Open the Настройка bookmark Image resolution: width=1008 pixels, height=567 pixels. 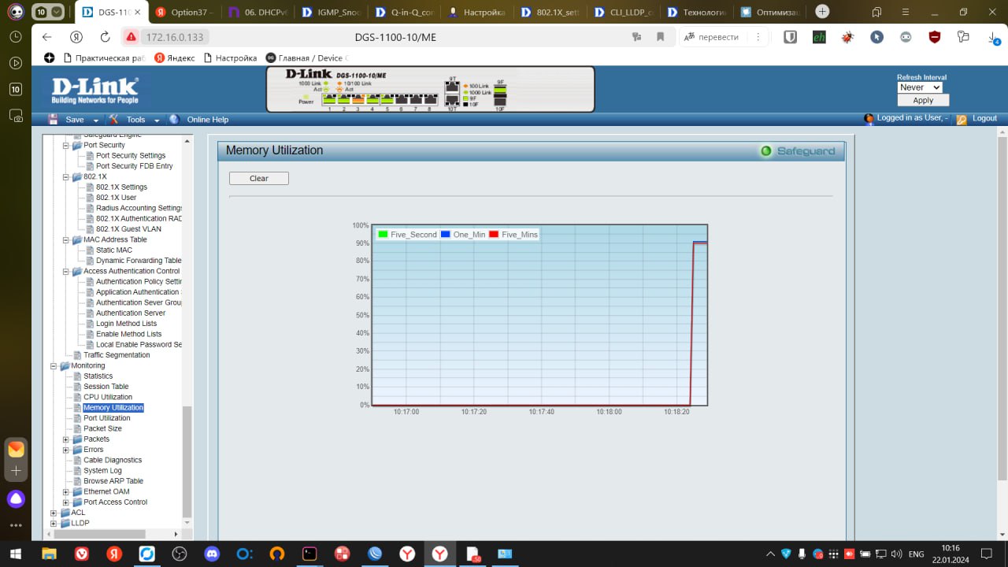pos(230,57)
